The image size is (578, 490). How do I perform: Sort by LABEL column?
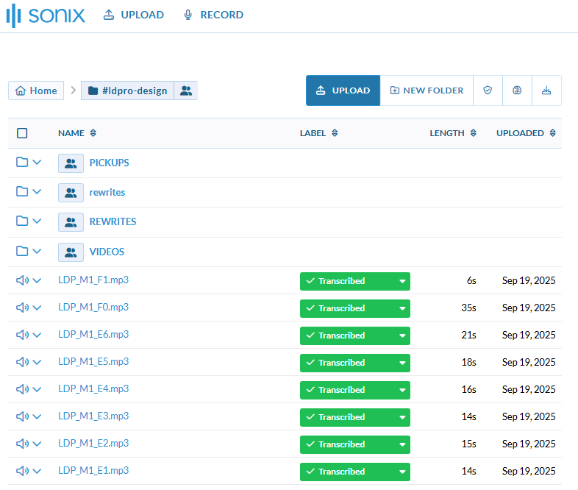(319, 133)
